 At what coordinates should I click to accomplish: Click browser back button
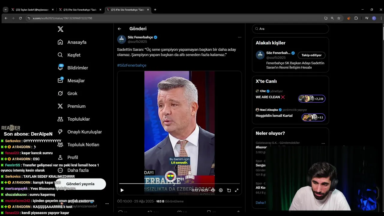(6, 18)
